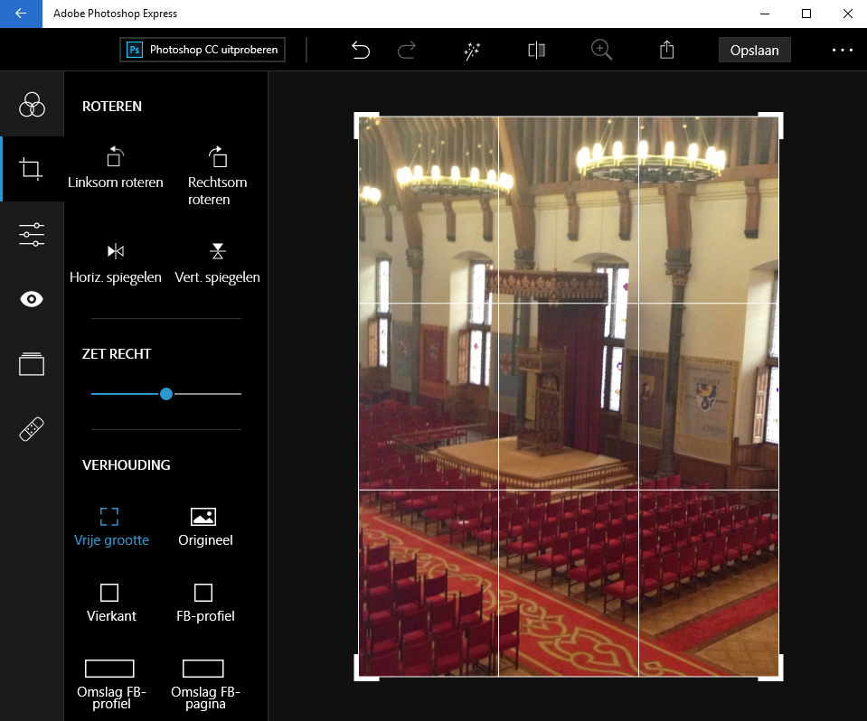Click the Opslaan save button

pos(754,51)
